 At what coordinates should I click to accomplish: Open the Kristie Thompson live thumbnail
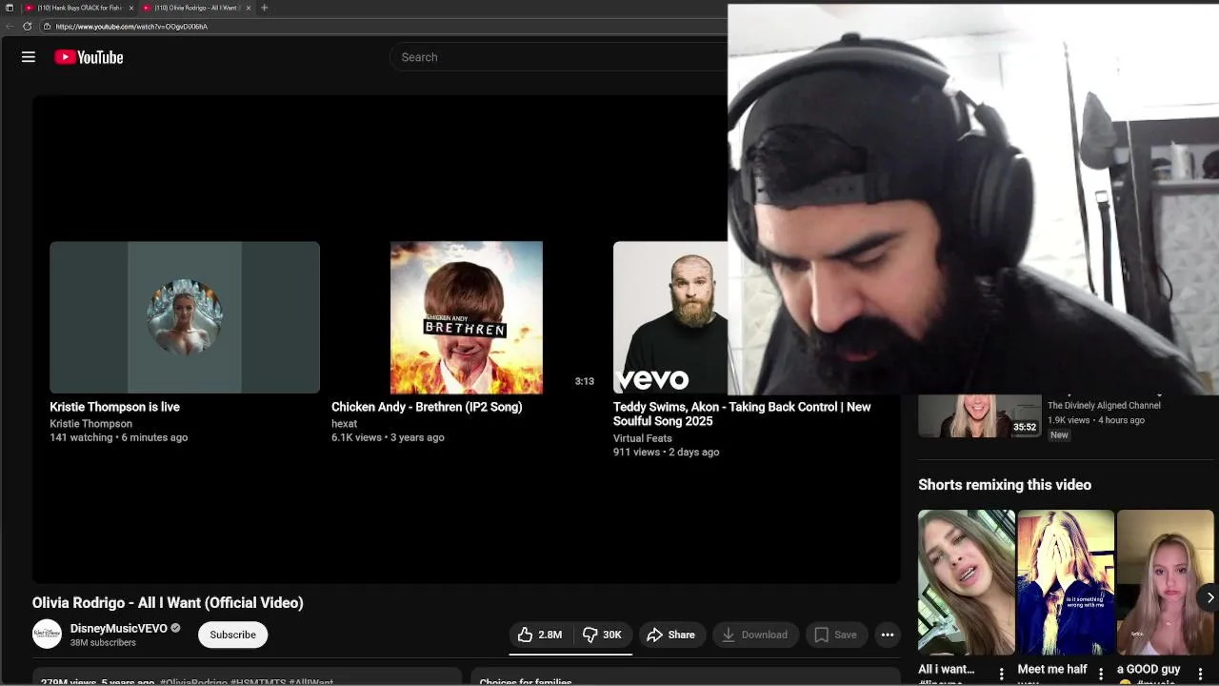(185, 317)
